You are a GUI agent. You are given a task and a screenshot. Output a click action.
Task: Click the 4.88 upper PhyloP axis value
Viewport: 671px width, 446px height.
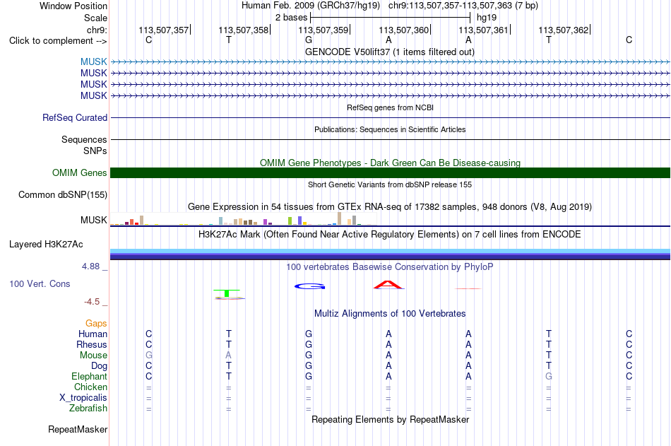point(90,266)
